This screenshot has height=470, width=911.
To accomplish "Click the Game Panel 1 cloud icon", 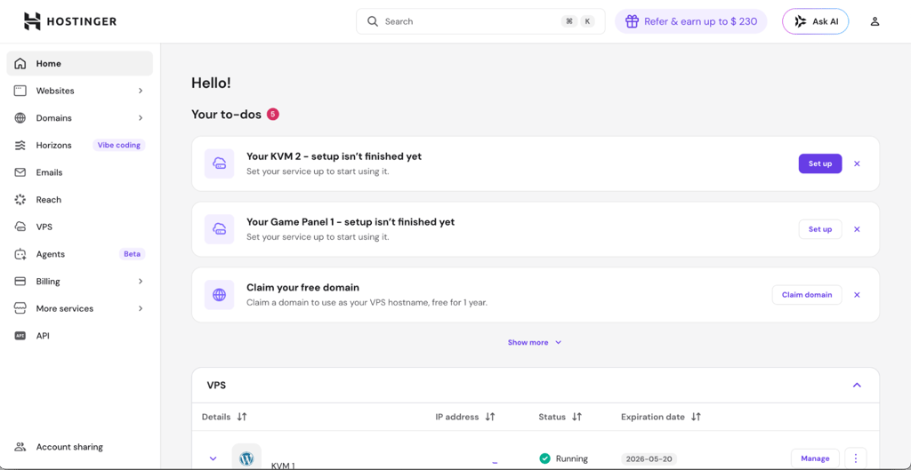I will [x=219, y=229].
